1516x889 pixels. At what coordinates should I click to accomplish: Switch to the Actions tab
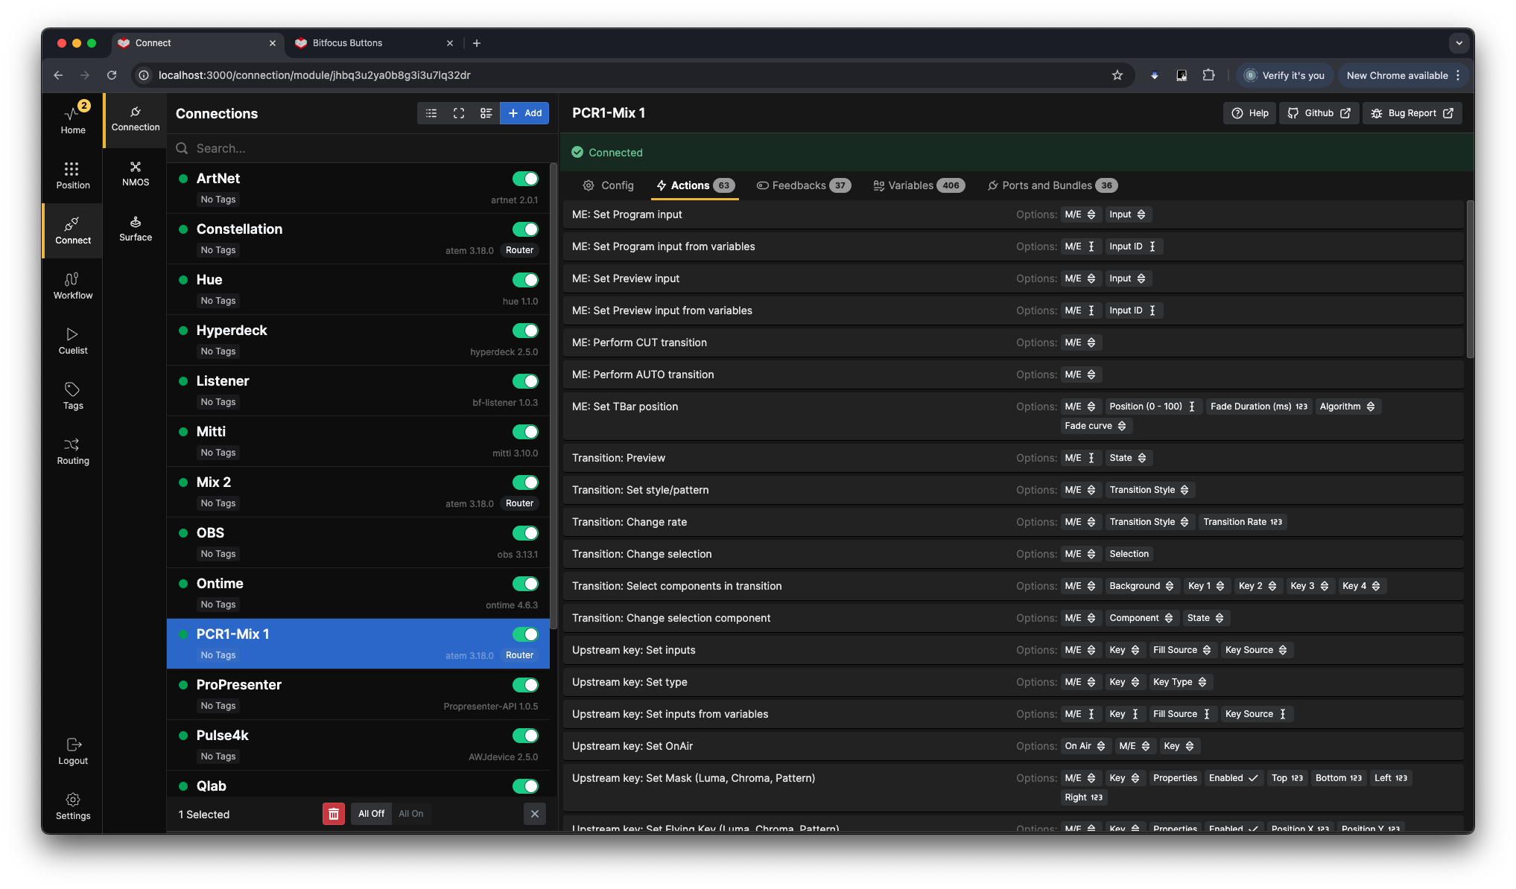695,185
